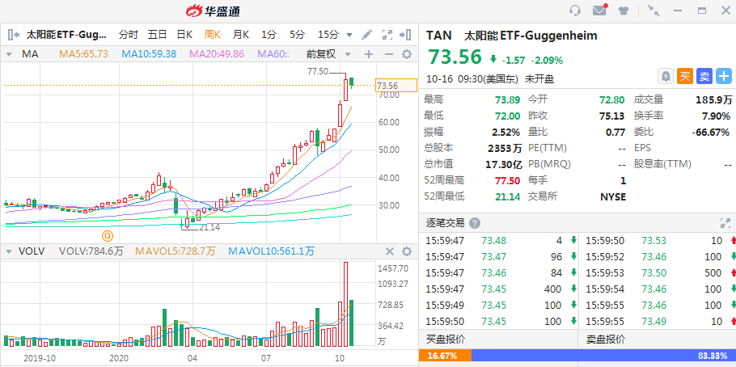Viewport: 736px width, 367px height.
Task: Open MA indicator settings gear
Action: [407, 54]
